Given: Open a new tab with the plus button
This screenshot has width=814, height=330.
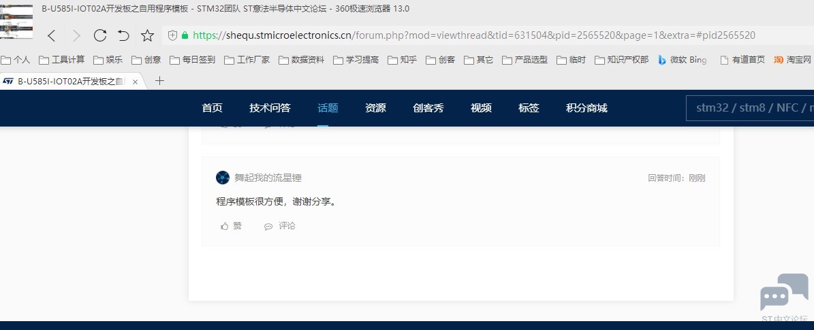Looking at the screenshot, I should coord(160,81).
